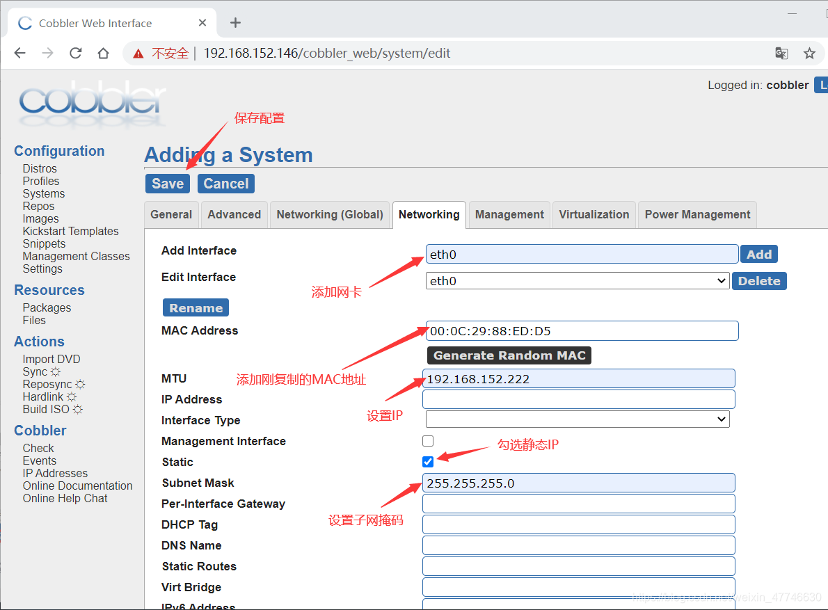This screenshot has width=828, height=610.
Task: Open the Edit Interface eth0 dropdown
Action: 578,281
